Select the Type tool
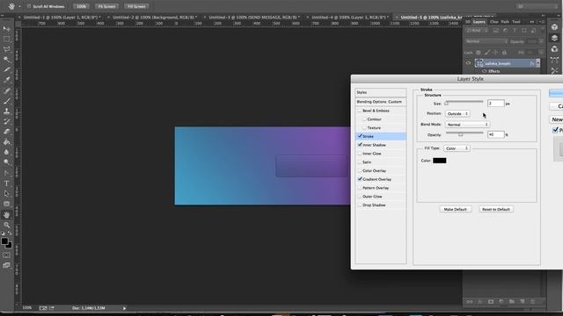The height and width of the screenshot is (316, 563). click(x=6, y=183)
